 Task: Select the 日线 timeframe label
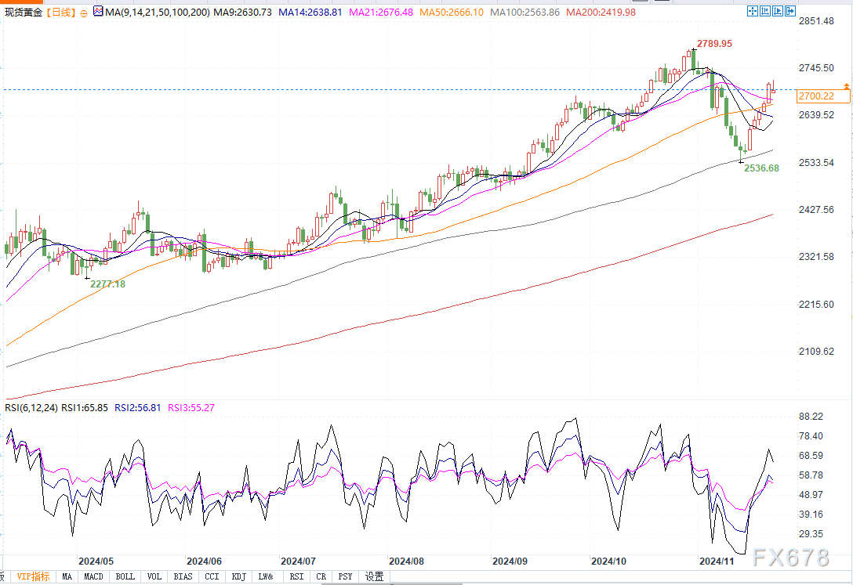click(x=61, y=13)
